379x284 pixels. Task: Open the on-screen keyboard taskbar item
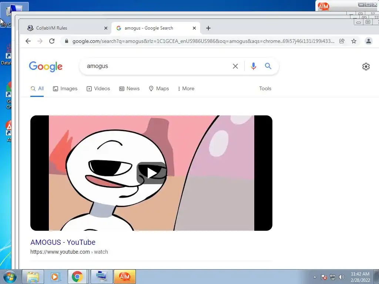coord(101,277)
